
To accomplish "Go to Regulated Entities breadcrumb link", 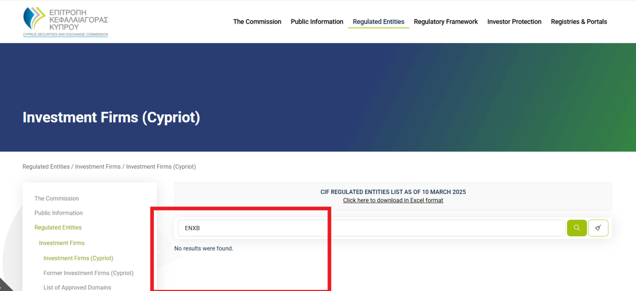I will (46, 166).
